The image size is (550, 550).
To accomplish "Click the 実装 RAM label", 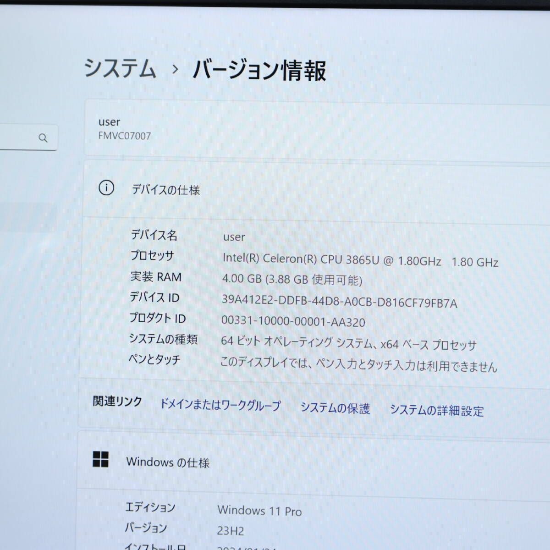I will 156,276.
